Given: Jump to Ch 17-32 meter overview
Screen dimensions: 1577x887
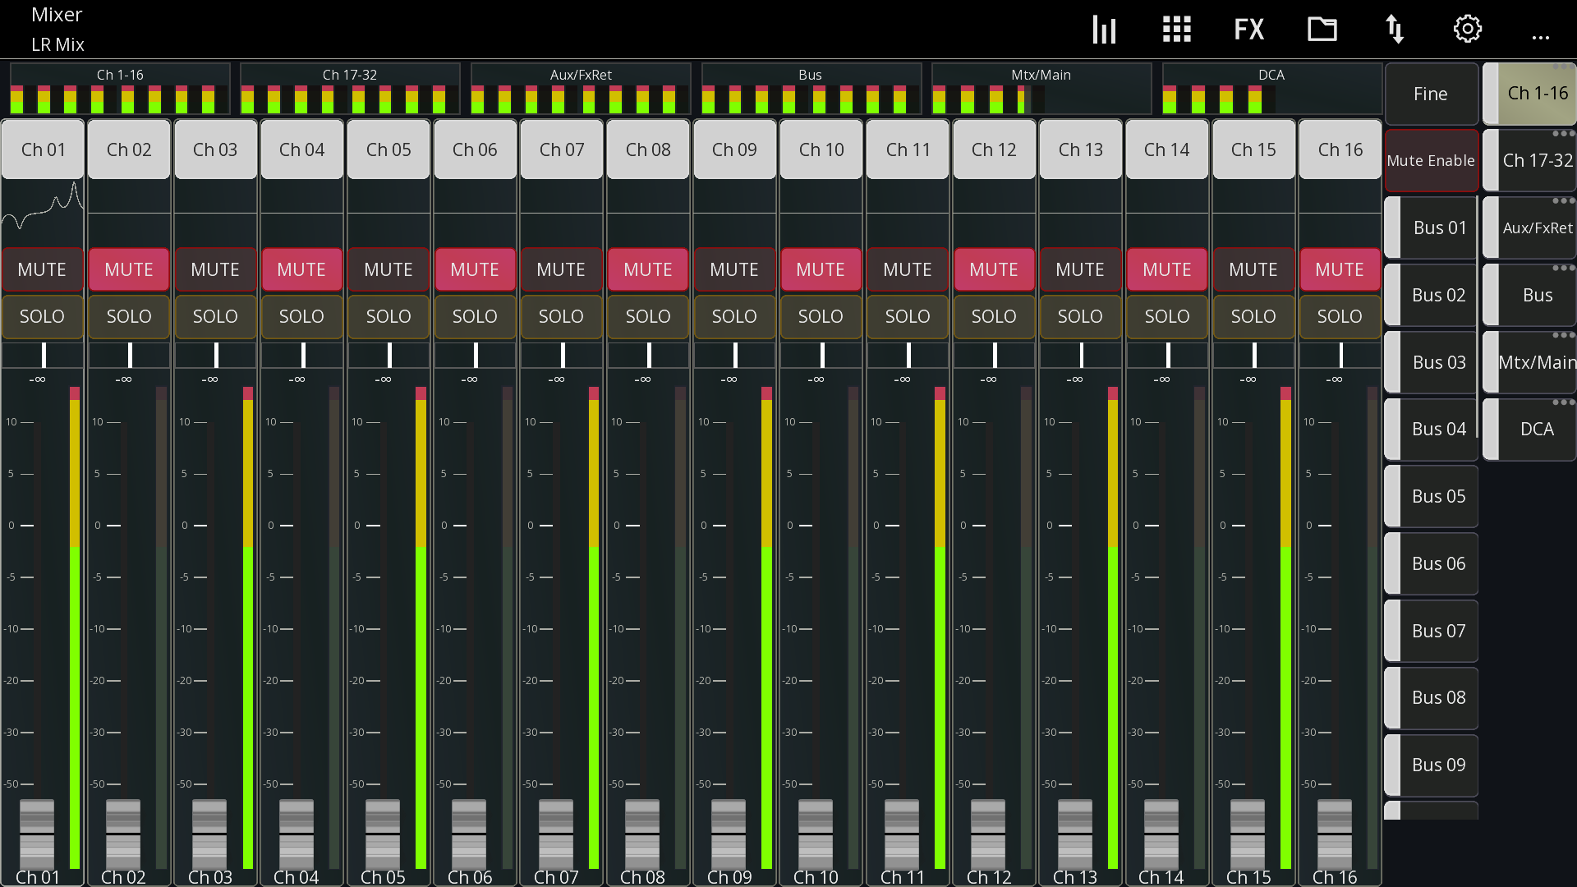Looking at the screenshot, I should (x=350, y=89).
